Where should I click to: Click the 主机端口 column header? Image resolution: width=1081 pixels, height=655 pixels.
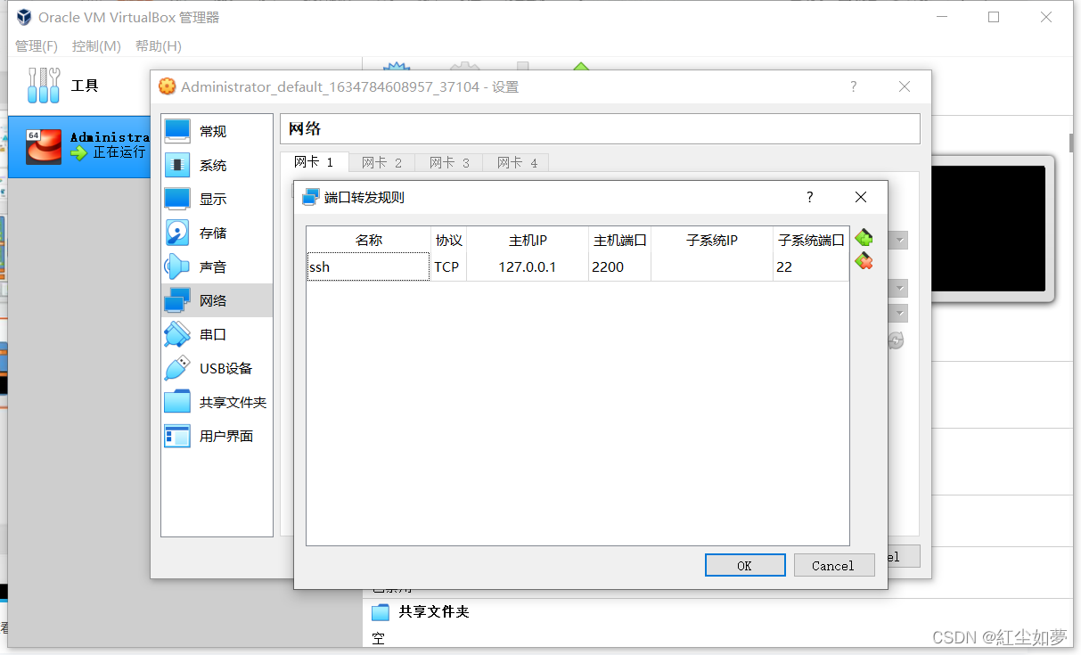pos(620,240)
